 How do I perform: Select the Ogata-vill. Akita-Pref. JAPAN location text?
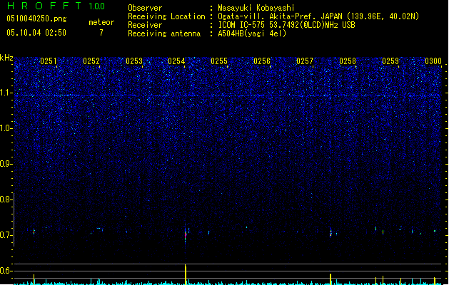coord(318,16)
